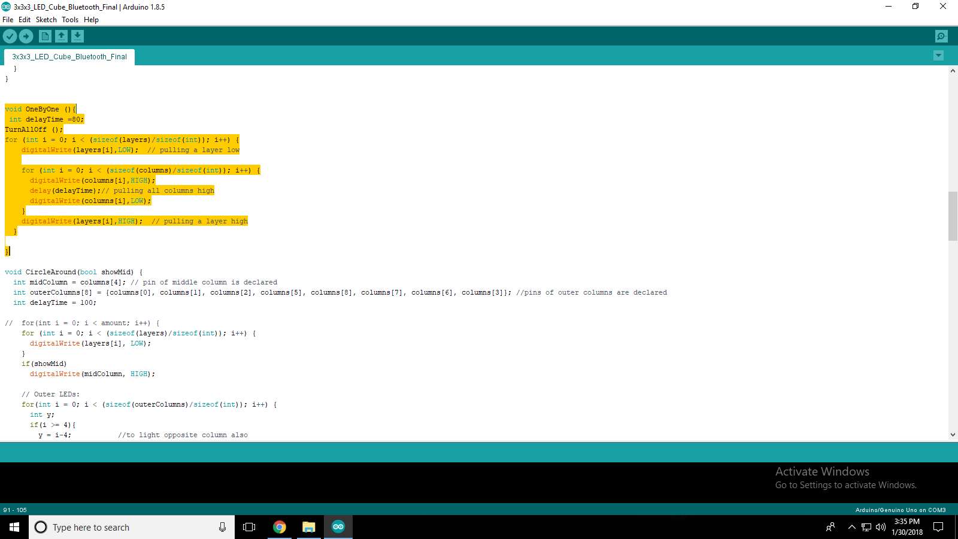Open the Action Center notification icon
This screenshot has height=539, width=958.
point(939,527)
